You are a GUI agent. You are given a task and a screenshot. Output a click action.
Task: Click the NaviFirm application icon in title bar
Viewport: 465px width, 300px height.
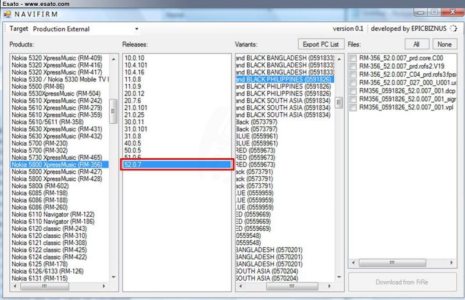[7, 14]
